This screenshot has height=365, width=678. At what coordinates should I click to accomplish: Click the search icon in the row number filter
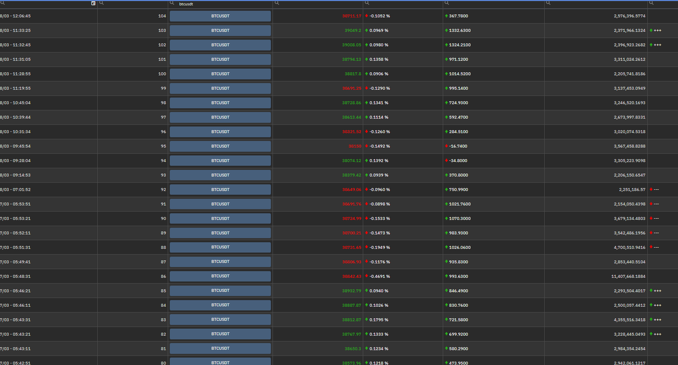(x=101, y=3)
